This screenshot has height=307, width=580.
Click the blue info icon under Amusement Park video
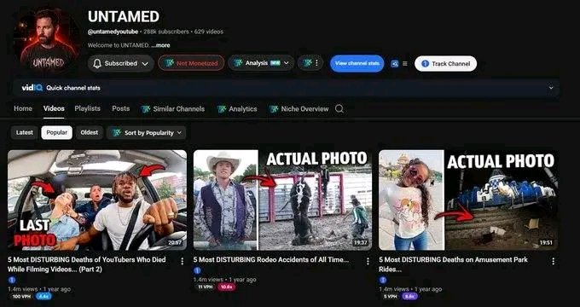point(383,280)
